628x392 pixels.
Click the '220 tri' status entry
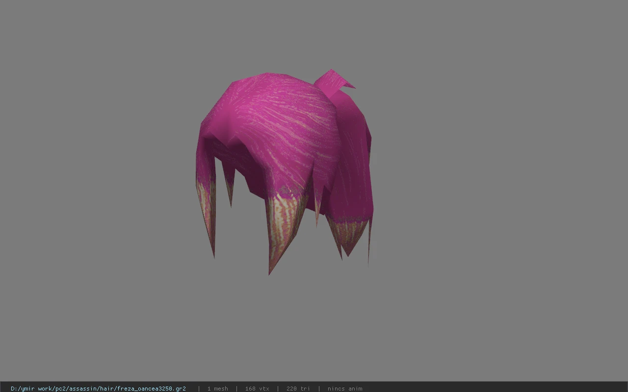(298, 389)
